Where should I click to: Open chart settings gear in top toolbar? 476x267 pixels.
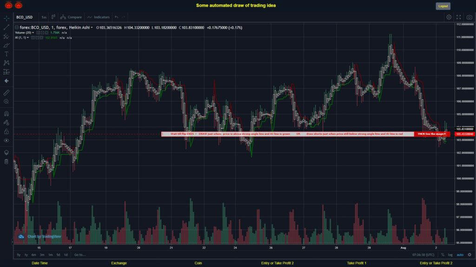449,17
